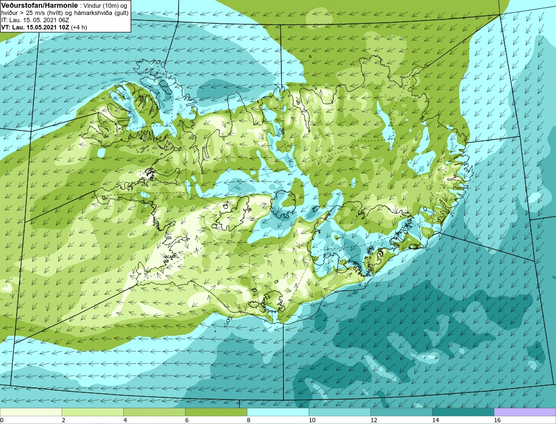
Task: Click the legend scale label '8'
Action: coord(249,421)
